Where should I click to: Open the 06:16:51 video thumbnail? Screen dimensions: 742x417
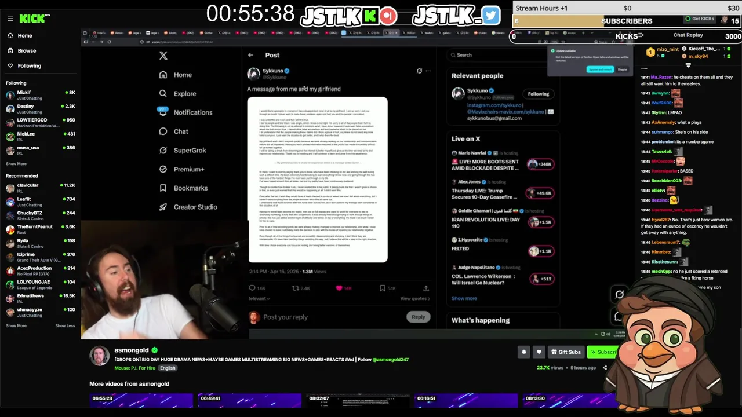pos(466,401)
